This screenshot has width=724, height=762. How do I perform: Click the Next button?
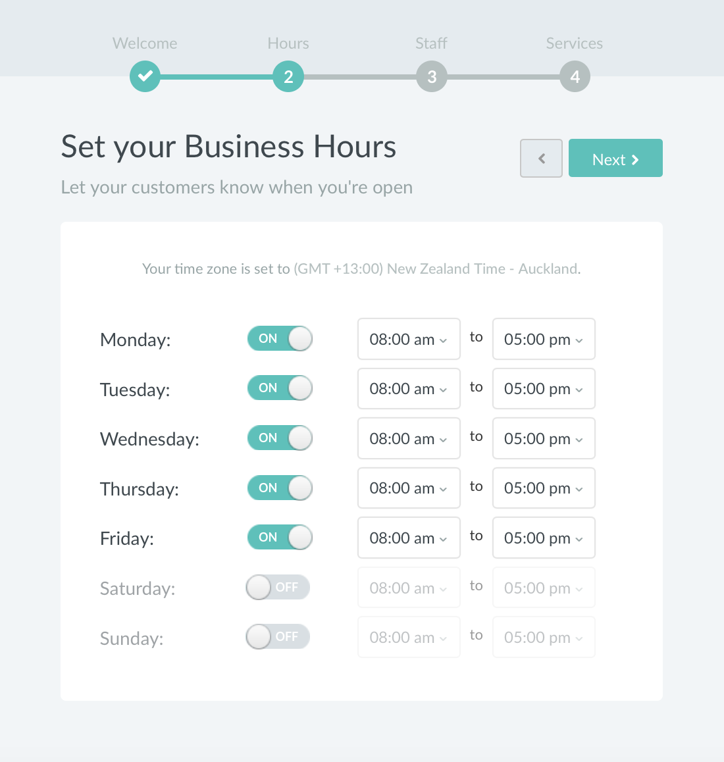615,158
